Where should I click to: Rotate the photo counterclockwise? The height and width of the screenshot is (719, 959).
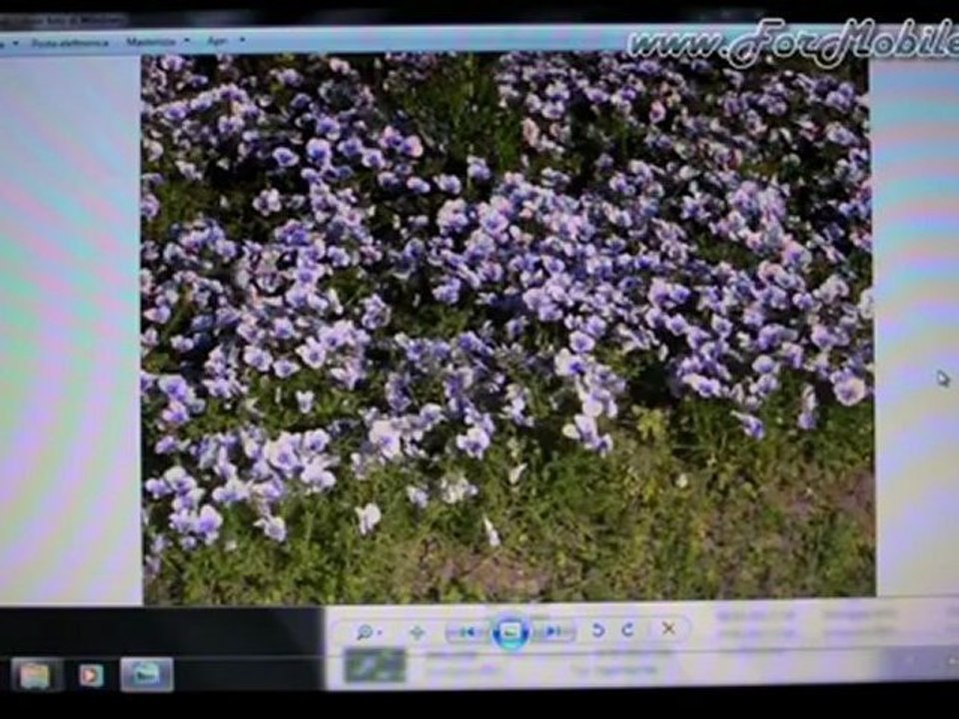(x=598, y=630)
